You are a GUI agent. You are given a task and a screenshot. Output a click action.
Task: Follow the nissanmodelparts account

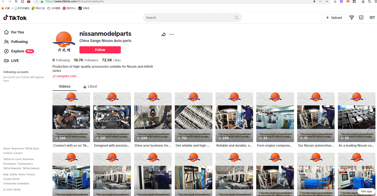[100, 50]
